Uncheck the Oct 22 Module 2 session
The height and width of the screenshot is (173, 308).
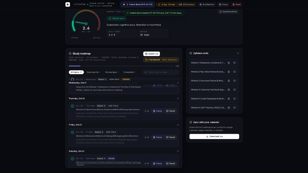point(73,106)
